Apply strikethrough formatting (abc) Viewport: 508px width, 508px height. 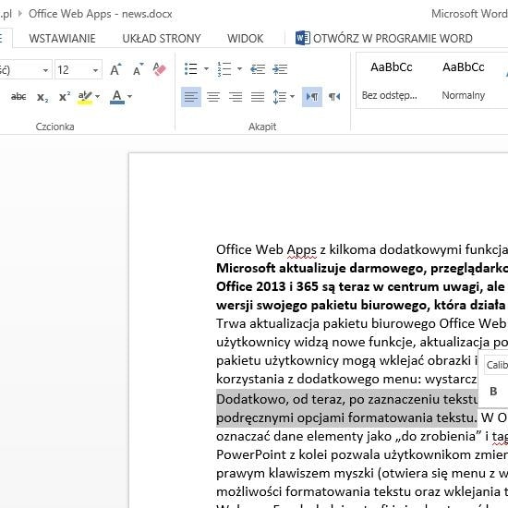point(18,97)
